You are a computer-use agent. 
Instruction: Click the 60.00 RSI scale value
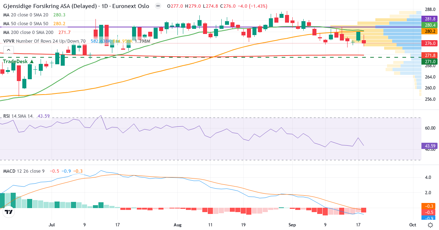[x=430, y=128]
